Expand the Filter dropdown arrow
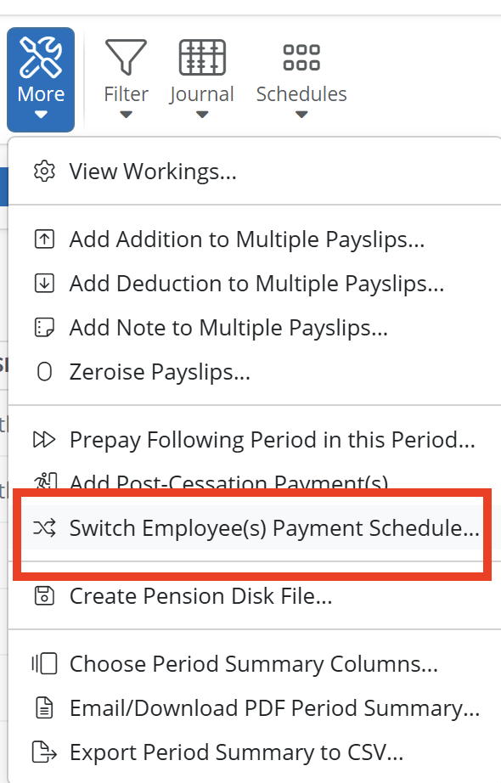The image size is (501, 783). [126, 115]
